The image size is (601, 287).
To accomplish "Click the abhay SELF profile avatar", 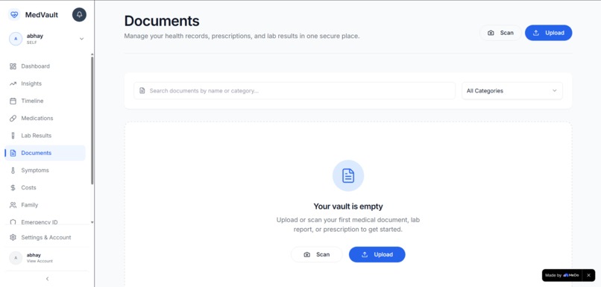I will (16, 39).
